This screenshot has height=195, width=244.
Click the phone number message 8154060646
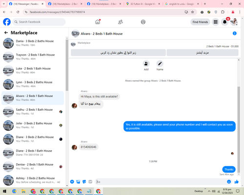coord(88,147)
